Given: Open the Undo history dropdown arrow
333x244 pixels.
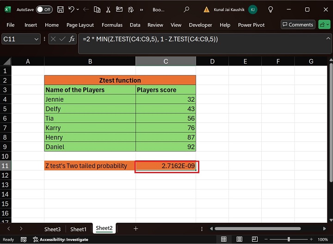Looking at the screenshot, I should coord(78,10).
